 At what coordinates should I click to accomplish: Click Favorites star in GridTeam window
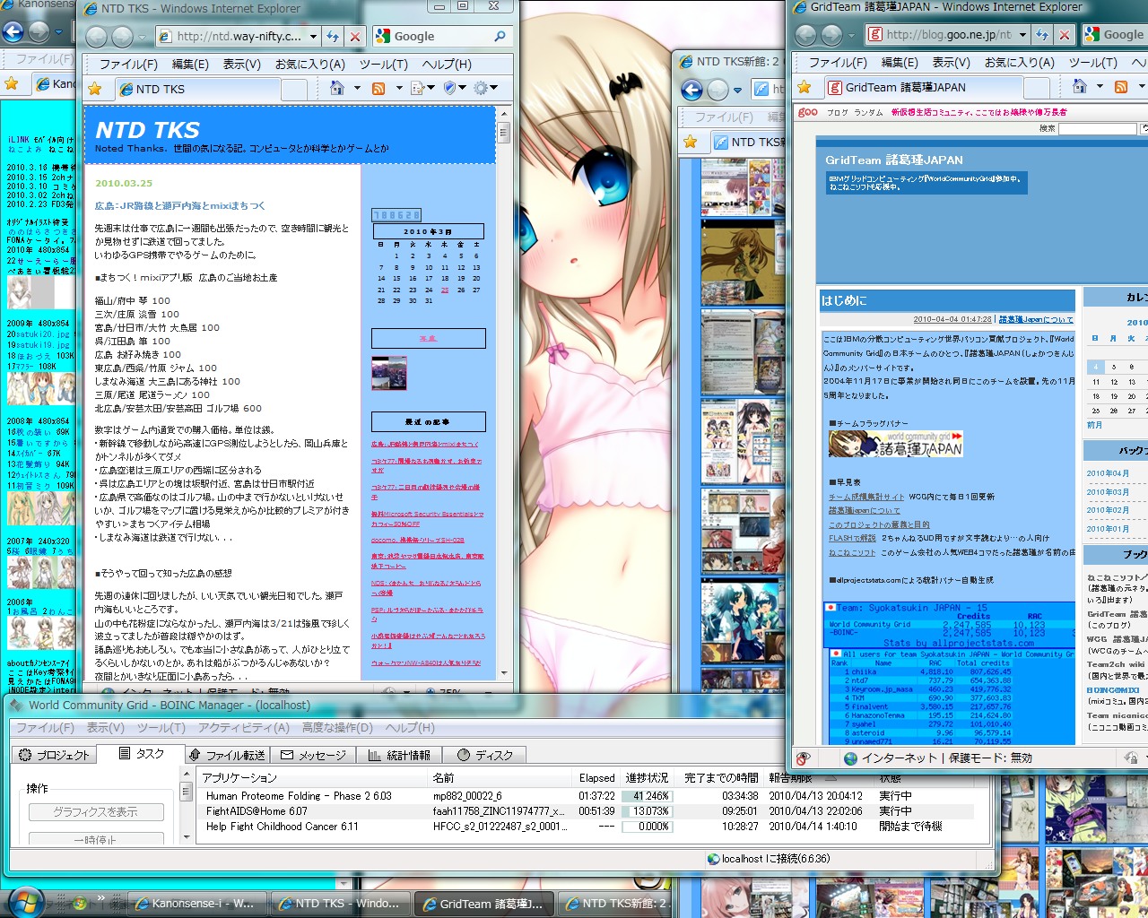click(x=804, y=87)
